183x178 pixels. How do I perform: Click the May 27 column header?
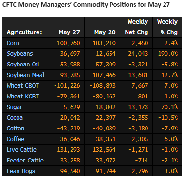point(70,32)
